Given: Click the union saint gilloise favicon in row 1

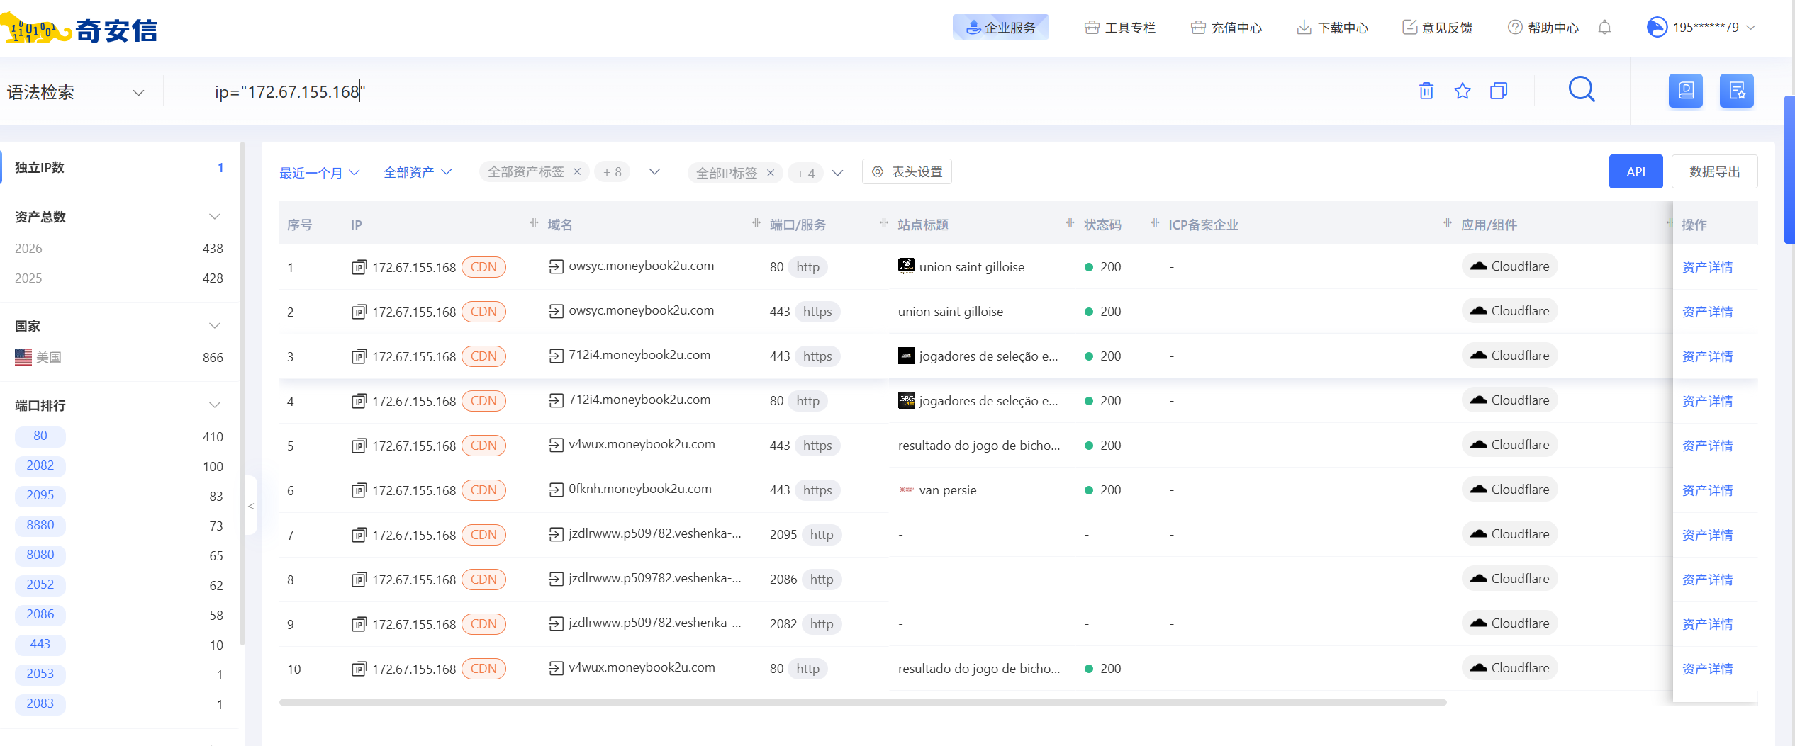Looking at the screenshot, I should pyautogui.click(x=906, y=266).
